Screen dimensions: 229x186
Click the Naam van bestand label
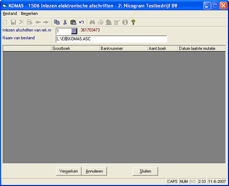[19, 38]
